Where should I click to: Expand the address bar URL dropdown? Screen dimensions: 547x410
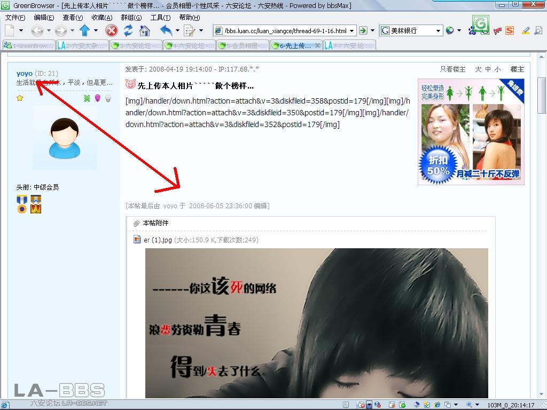(352, 30)
